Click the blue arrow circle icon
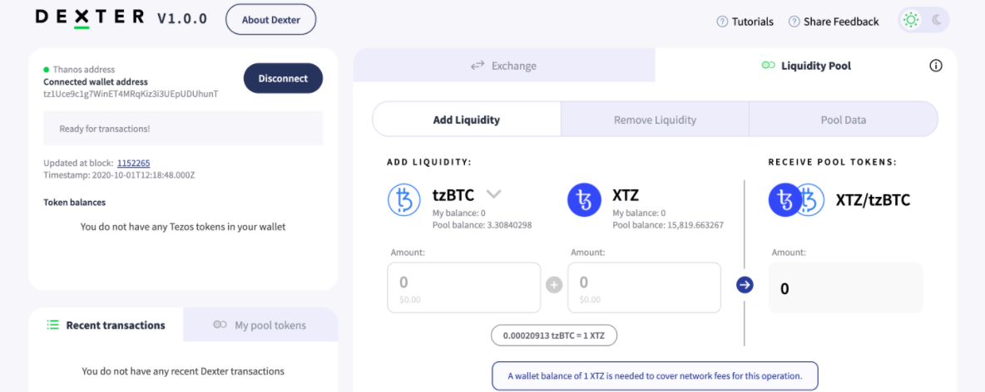This screenshot has width=985, height=392. (x=745, y=285)
